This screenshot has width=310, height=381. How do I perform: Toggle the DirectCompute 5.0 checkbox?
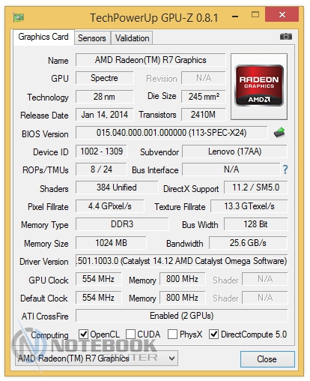tap(214, 334)
